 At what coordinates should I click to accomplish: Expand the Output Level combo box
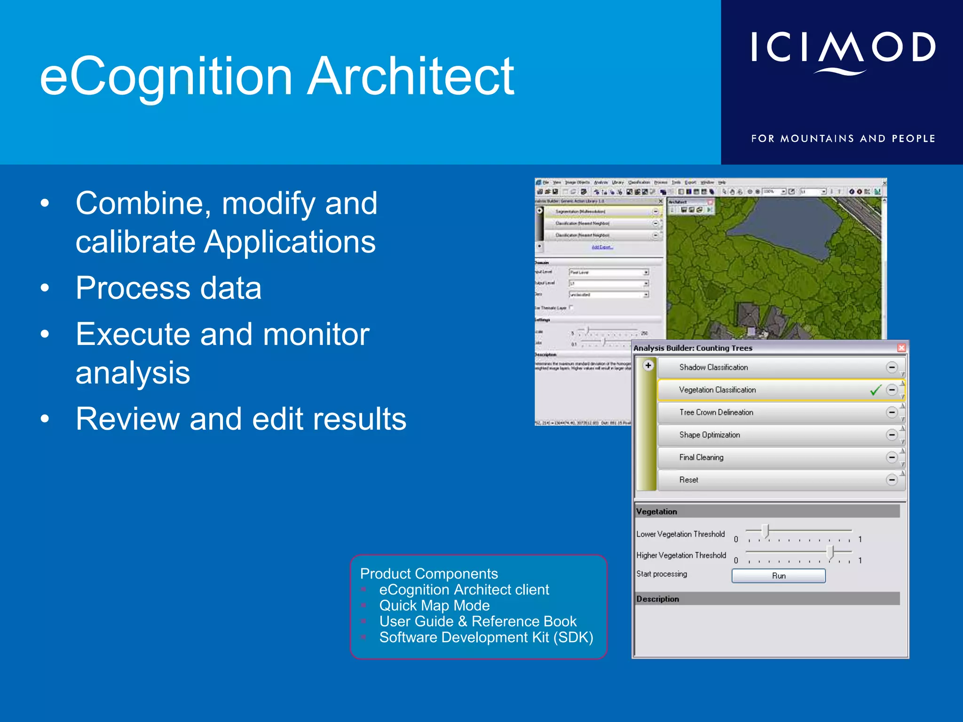pos(646,283)
